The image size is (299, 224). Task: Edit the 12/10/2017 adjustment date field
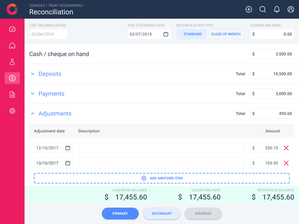point(54,148)
